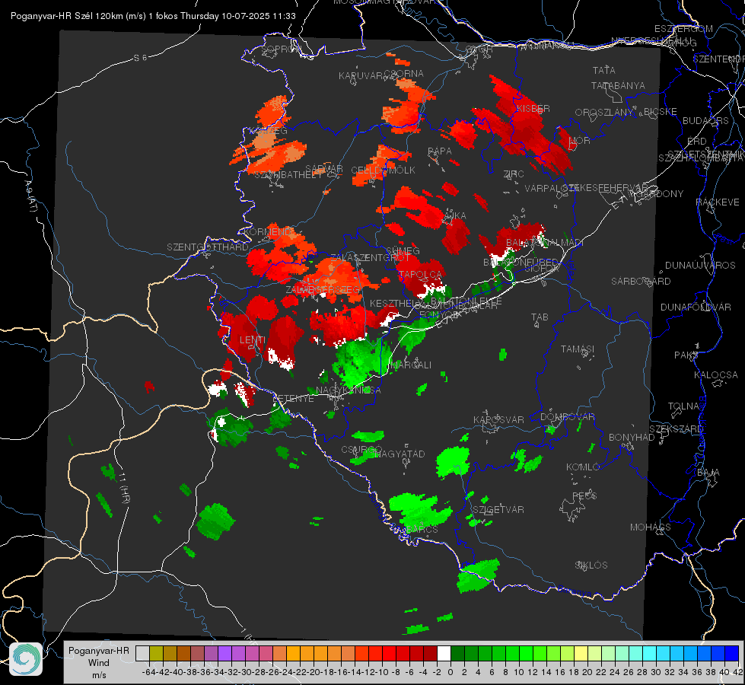The height and width of the screenshot is (685, 745).
Task: Select the yellow swatch between 18 and 20
Action: 581,653
